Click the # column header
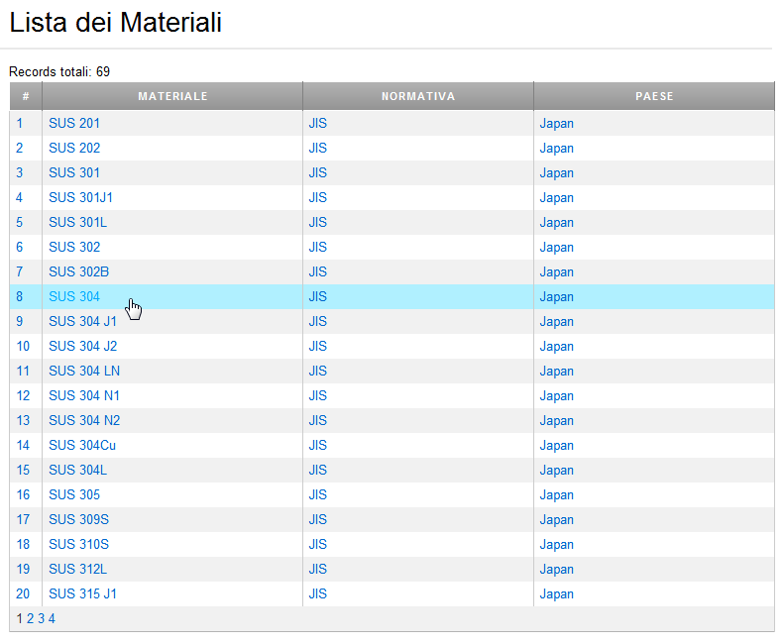 [26, 96]
